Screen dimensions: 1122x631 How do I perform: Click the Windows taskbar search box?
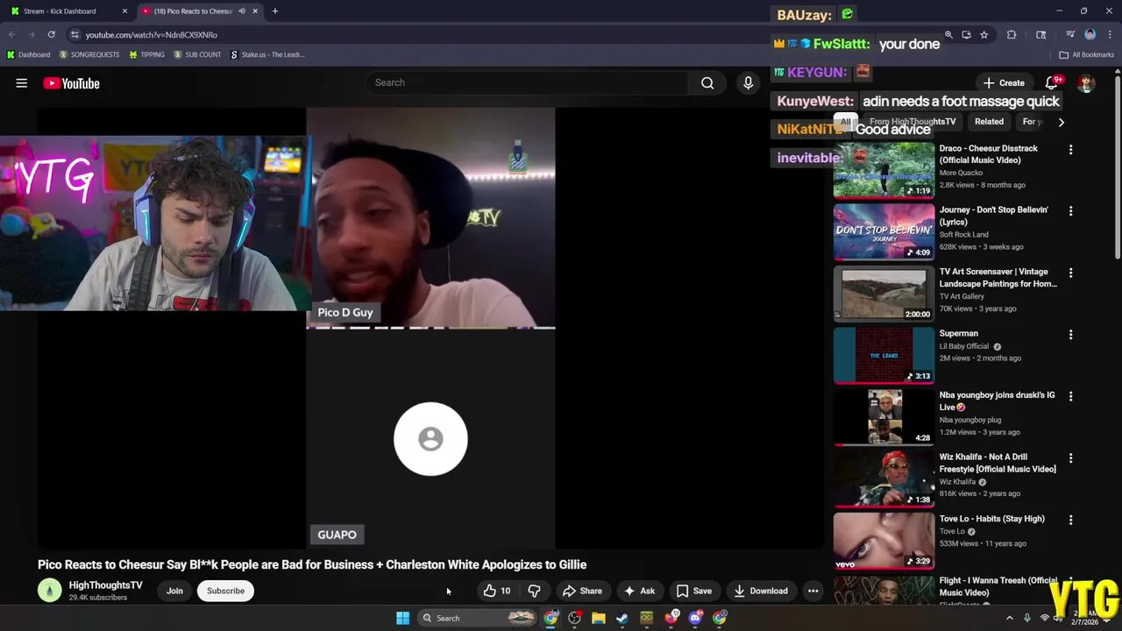[477, 618]
